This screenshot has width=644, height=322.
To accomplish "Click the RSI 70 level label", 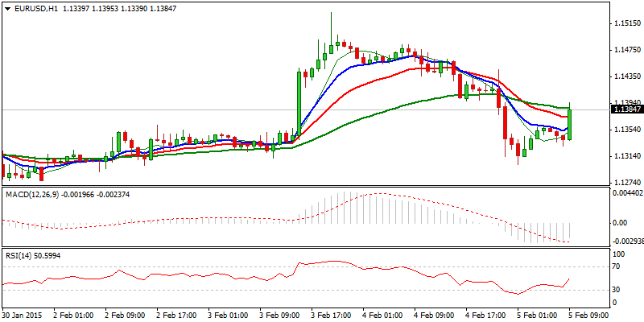I will coord(616,266).
